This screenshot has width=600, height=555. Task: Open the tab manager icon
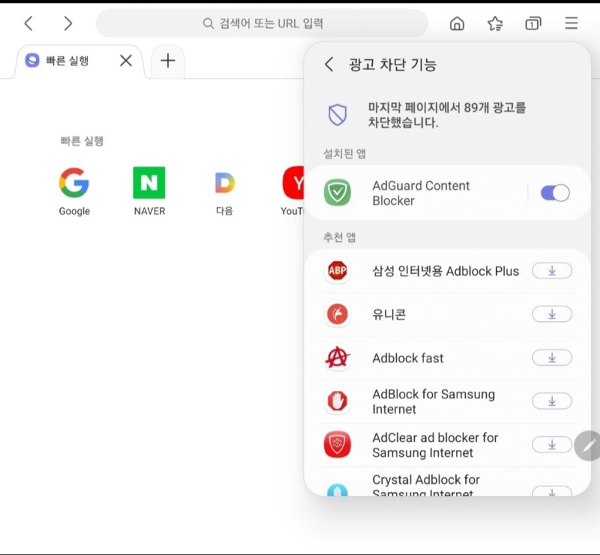[533, 23]
